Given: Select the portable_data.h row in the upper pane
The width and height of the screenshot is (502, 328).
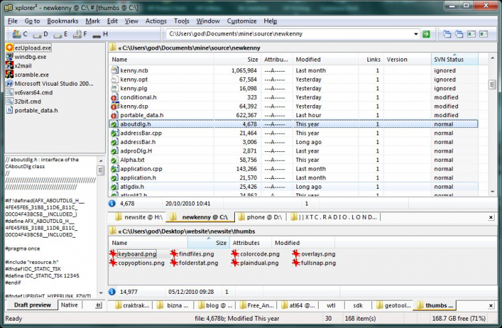Looking at the screenshot, I should pos(294,115).
